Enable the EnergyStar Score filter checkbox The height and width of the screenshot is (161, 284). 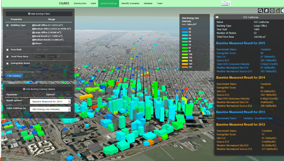(x=8, y=64)
